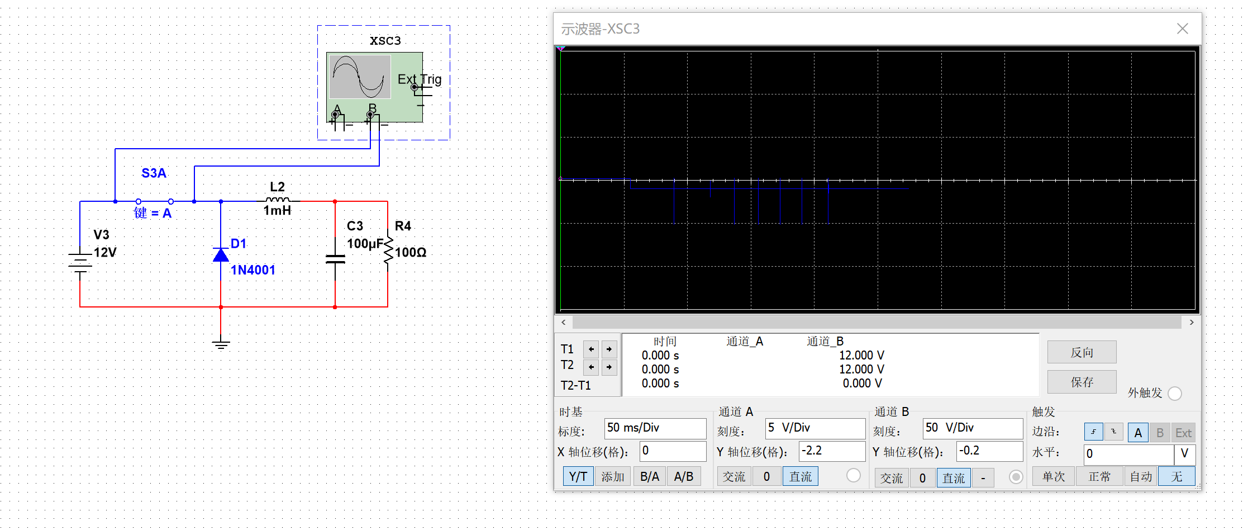Click the X 轴位移 offset field

tap(673, 451)
